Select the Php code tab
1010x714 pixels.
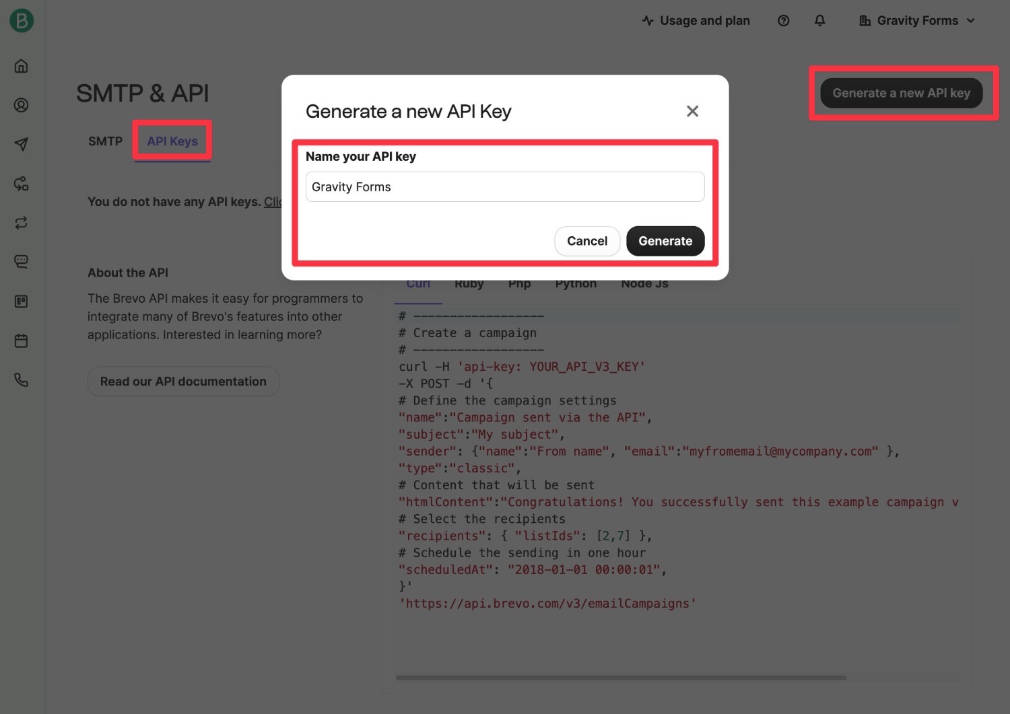pos(520,284)
